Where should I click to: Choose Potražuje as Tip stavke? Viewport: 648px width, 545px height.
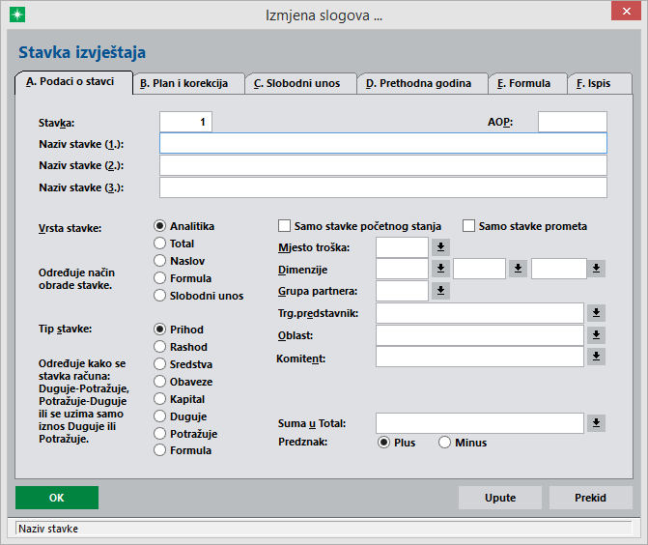click(x=185, y=433)
